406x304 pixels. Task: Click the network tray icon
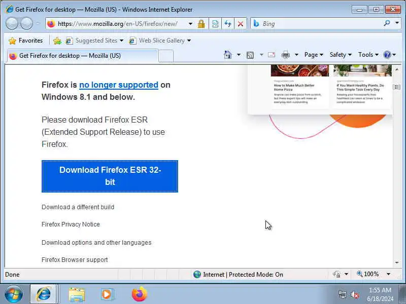tap(343, 295)
